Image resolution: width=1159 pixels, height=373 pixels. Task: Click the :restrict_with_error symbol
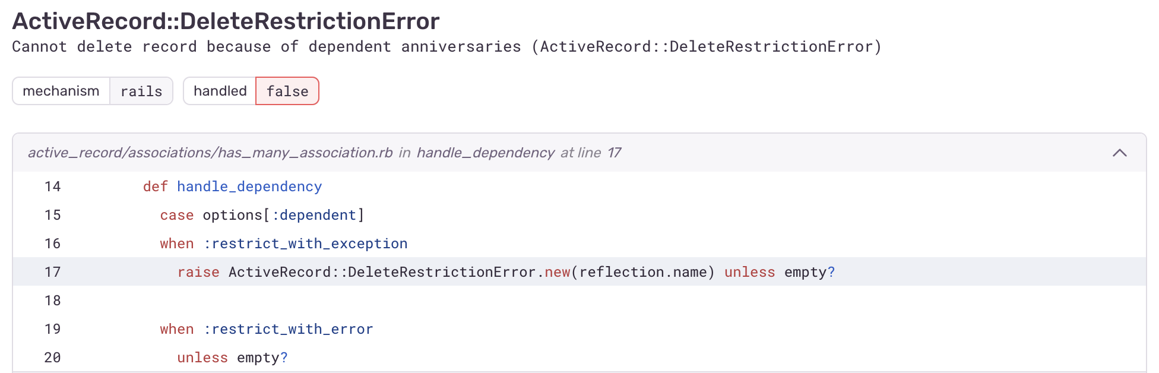(288, 329)
